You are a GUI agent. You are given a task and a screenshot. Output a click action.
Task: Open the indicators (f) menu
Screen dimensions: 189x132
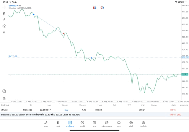[4, 20]
